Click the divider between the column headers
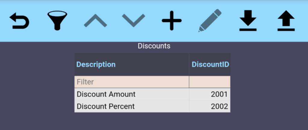The width and height of the screenshot is (308, 130). tap(189, 64)
